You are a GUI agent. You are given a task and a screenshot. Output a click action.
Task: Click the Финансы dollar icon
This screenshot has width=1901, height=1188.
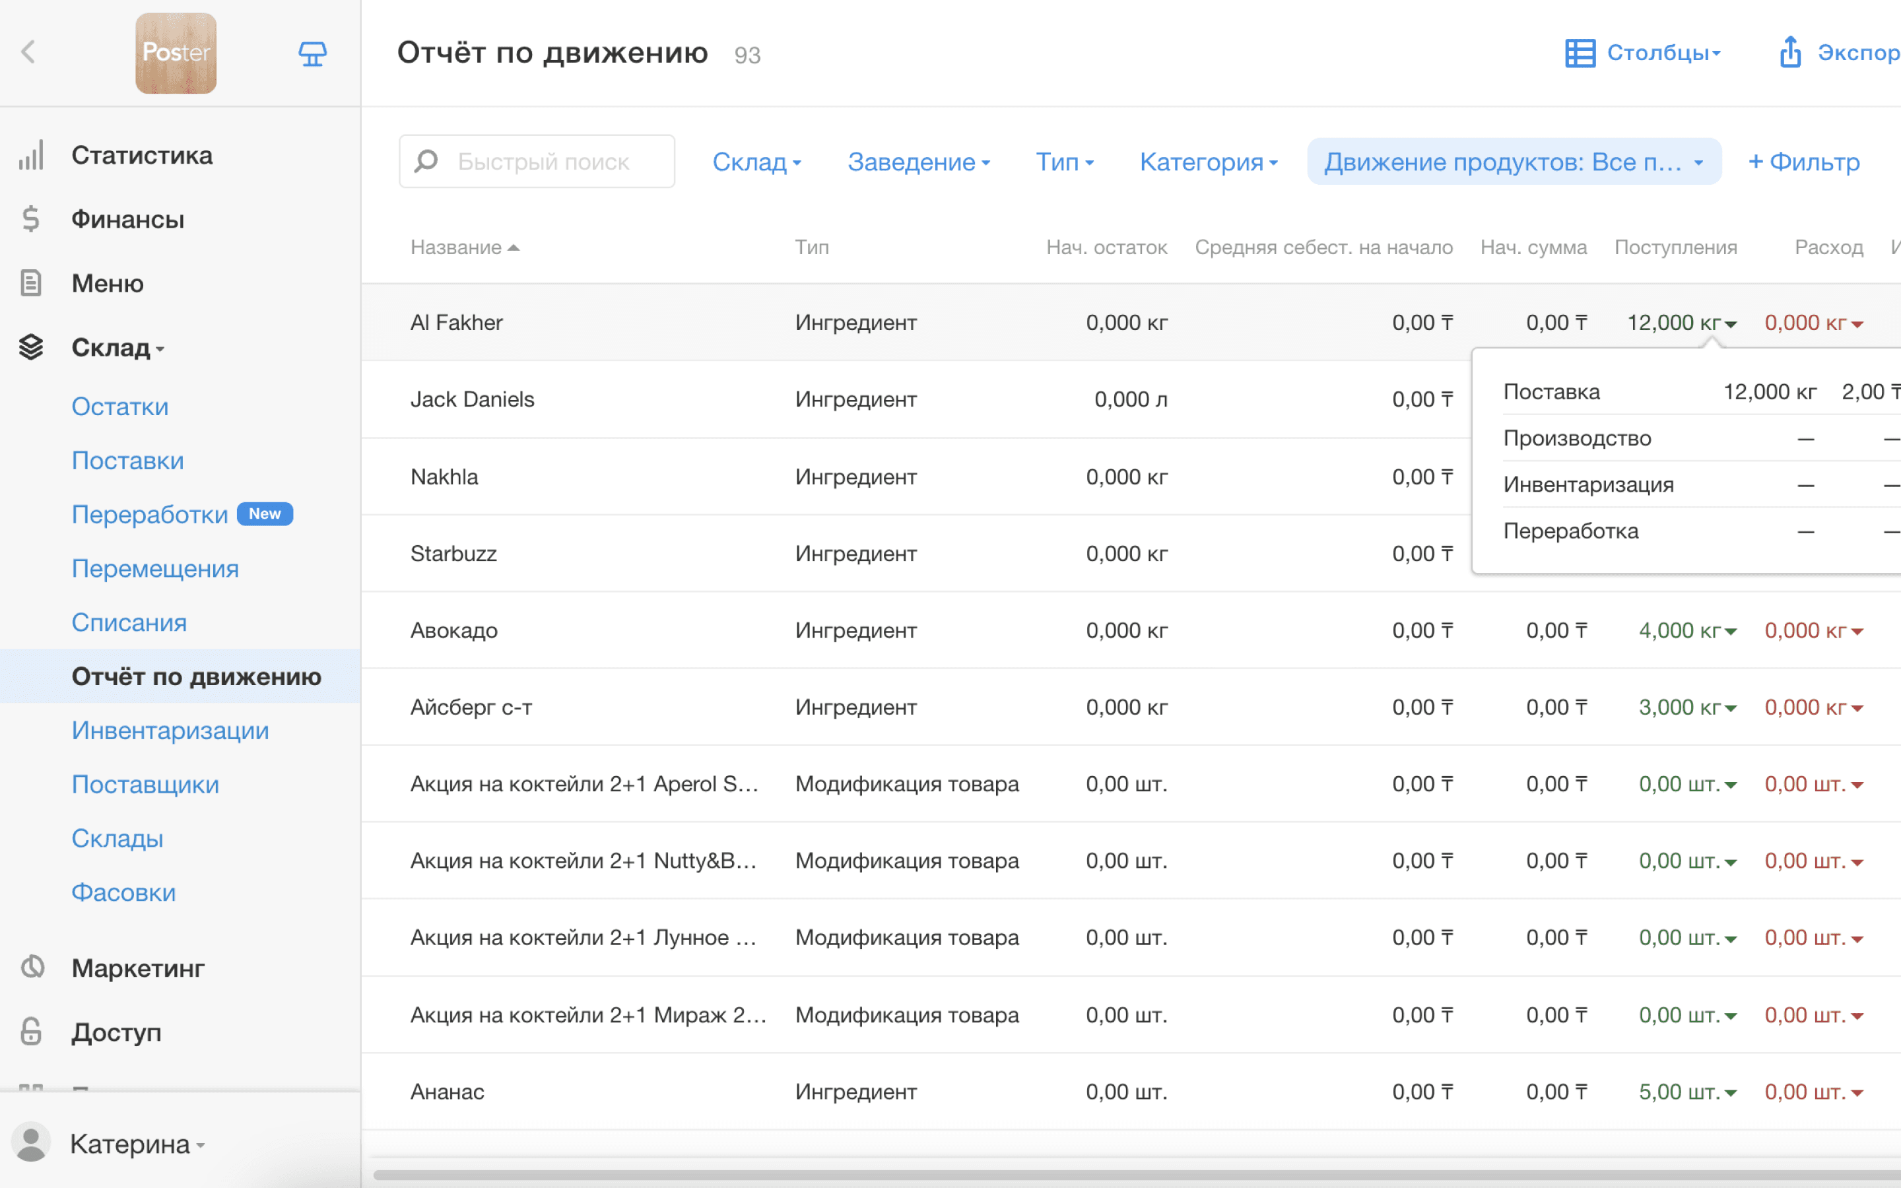(30, 219)
